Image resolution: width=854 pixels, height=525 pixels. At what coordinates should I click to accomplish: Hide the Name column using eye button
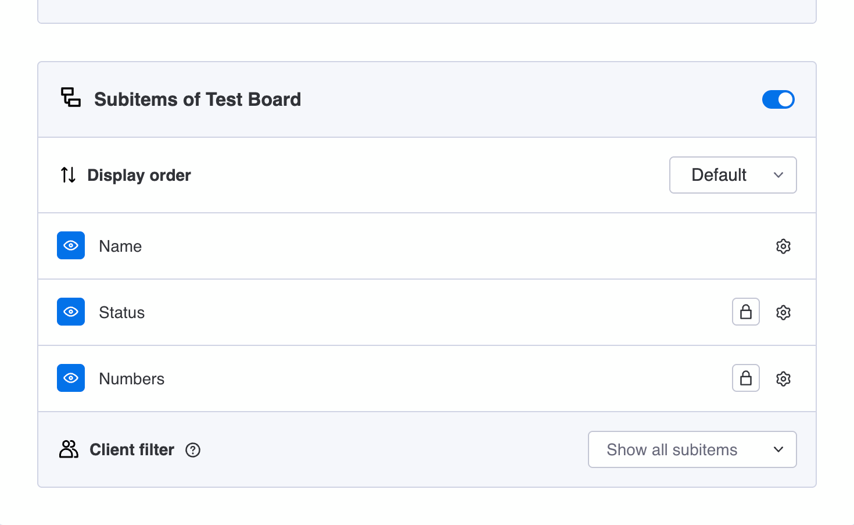coord(71,246)
